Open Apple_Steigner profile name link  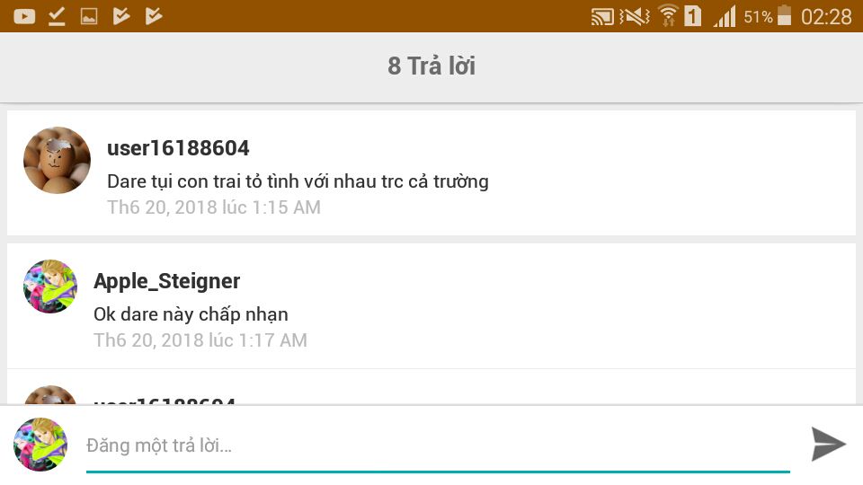click(167, 281)
